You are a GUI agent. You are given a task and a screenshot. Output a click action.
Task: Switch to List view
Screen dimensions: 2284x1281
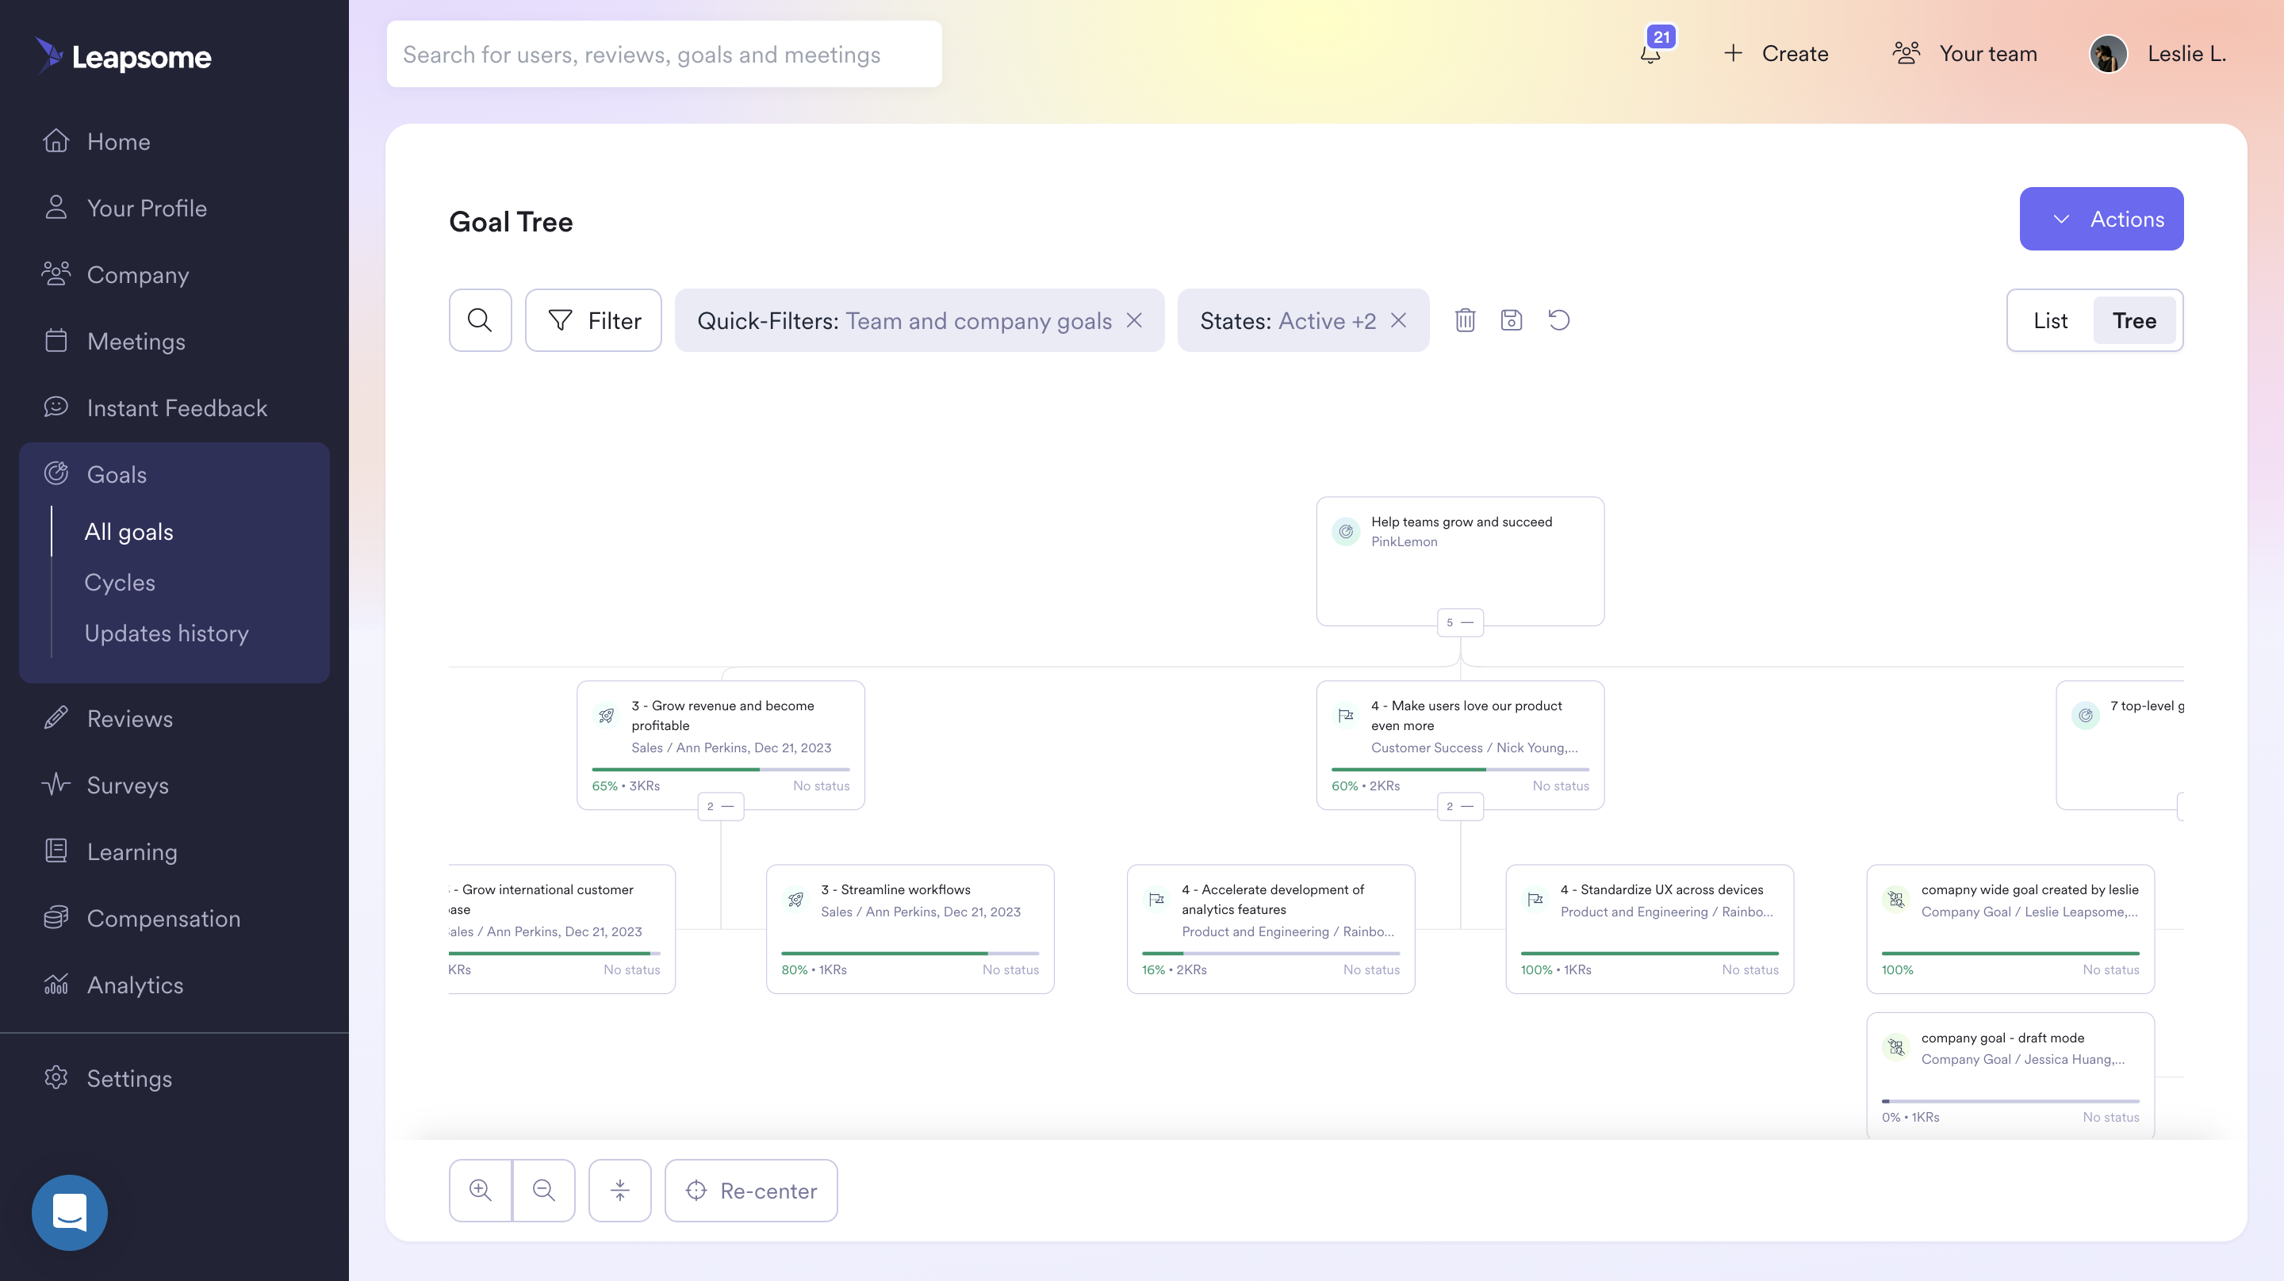[2049, 320]
